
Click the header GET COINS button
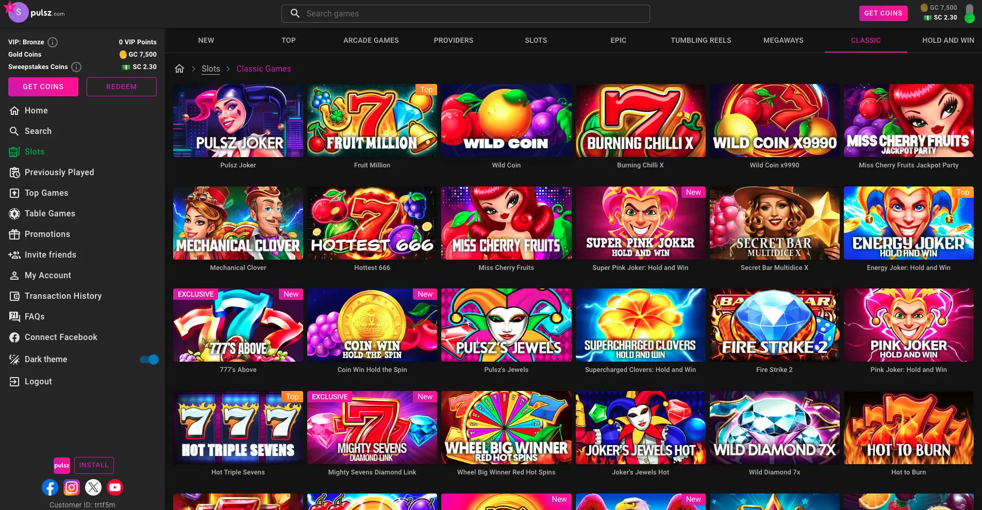click(x=884, y=13)
